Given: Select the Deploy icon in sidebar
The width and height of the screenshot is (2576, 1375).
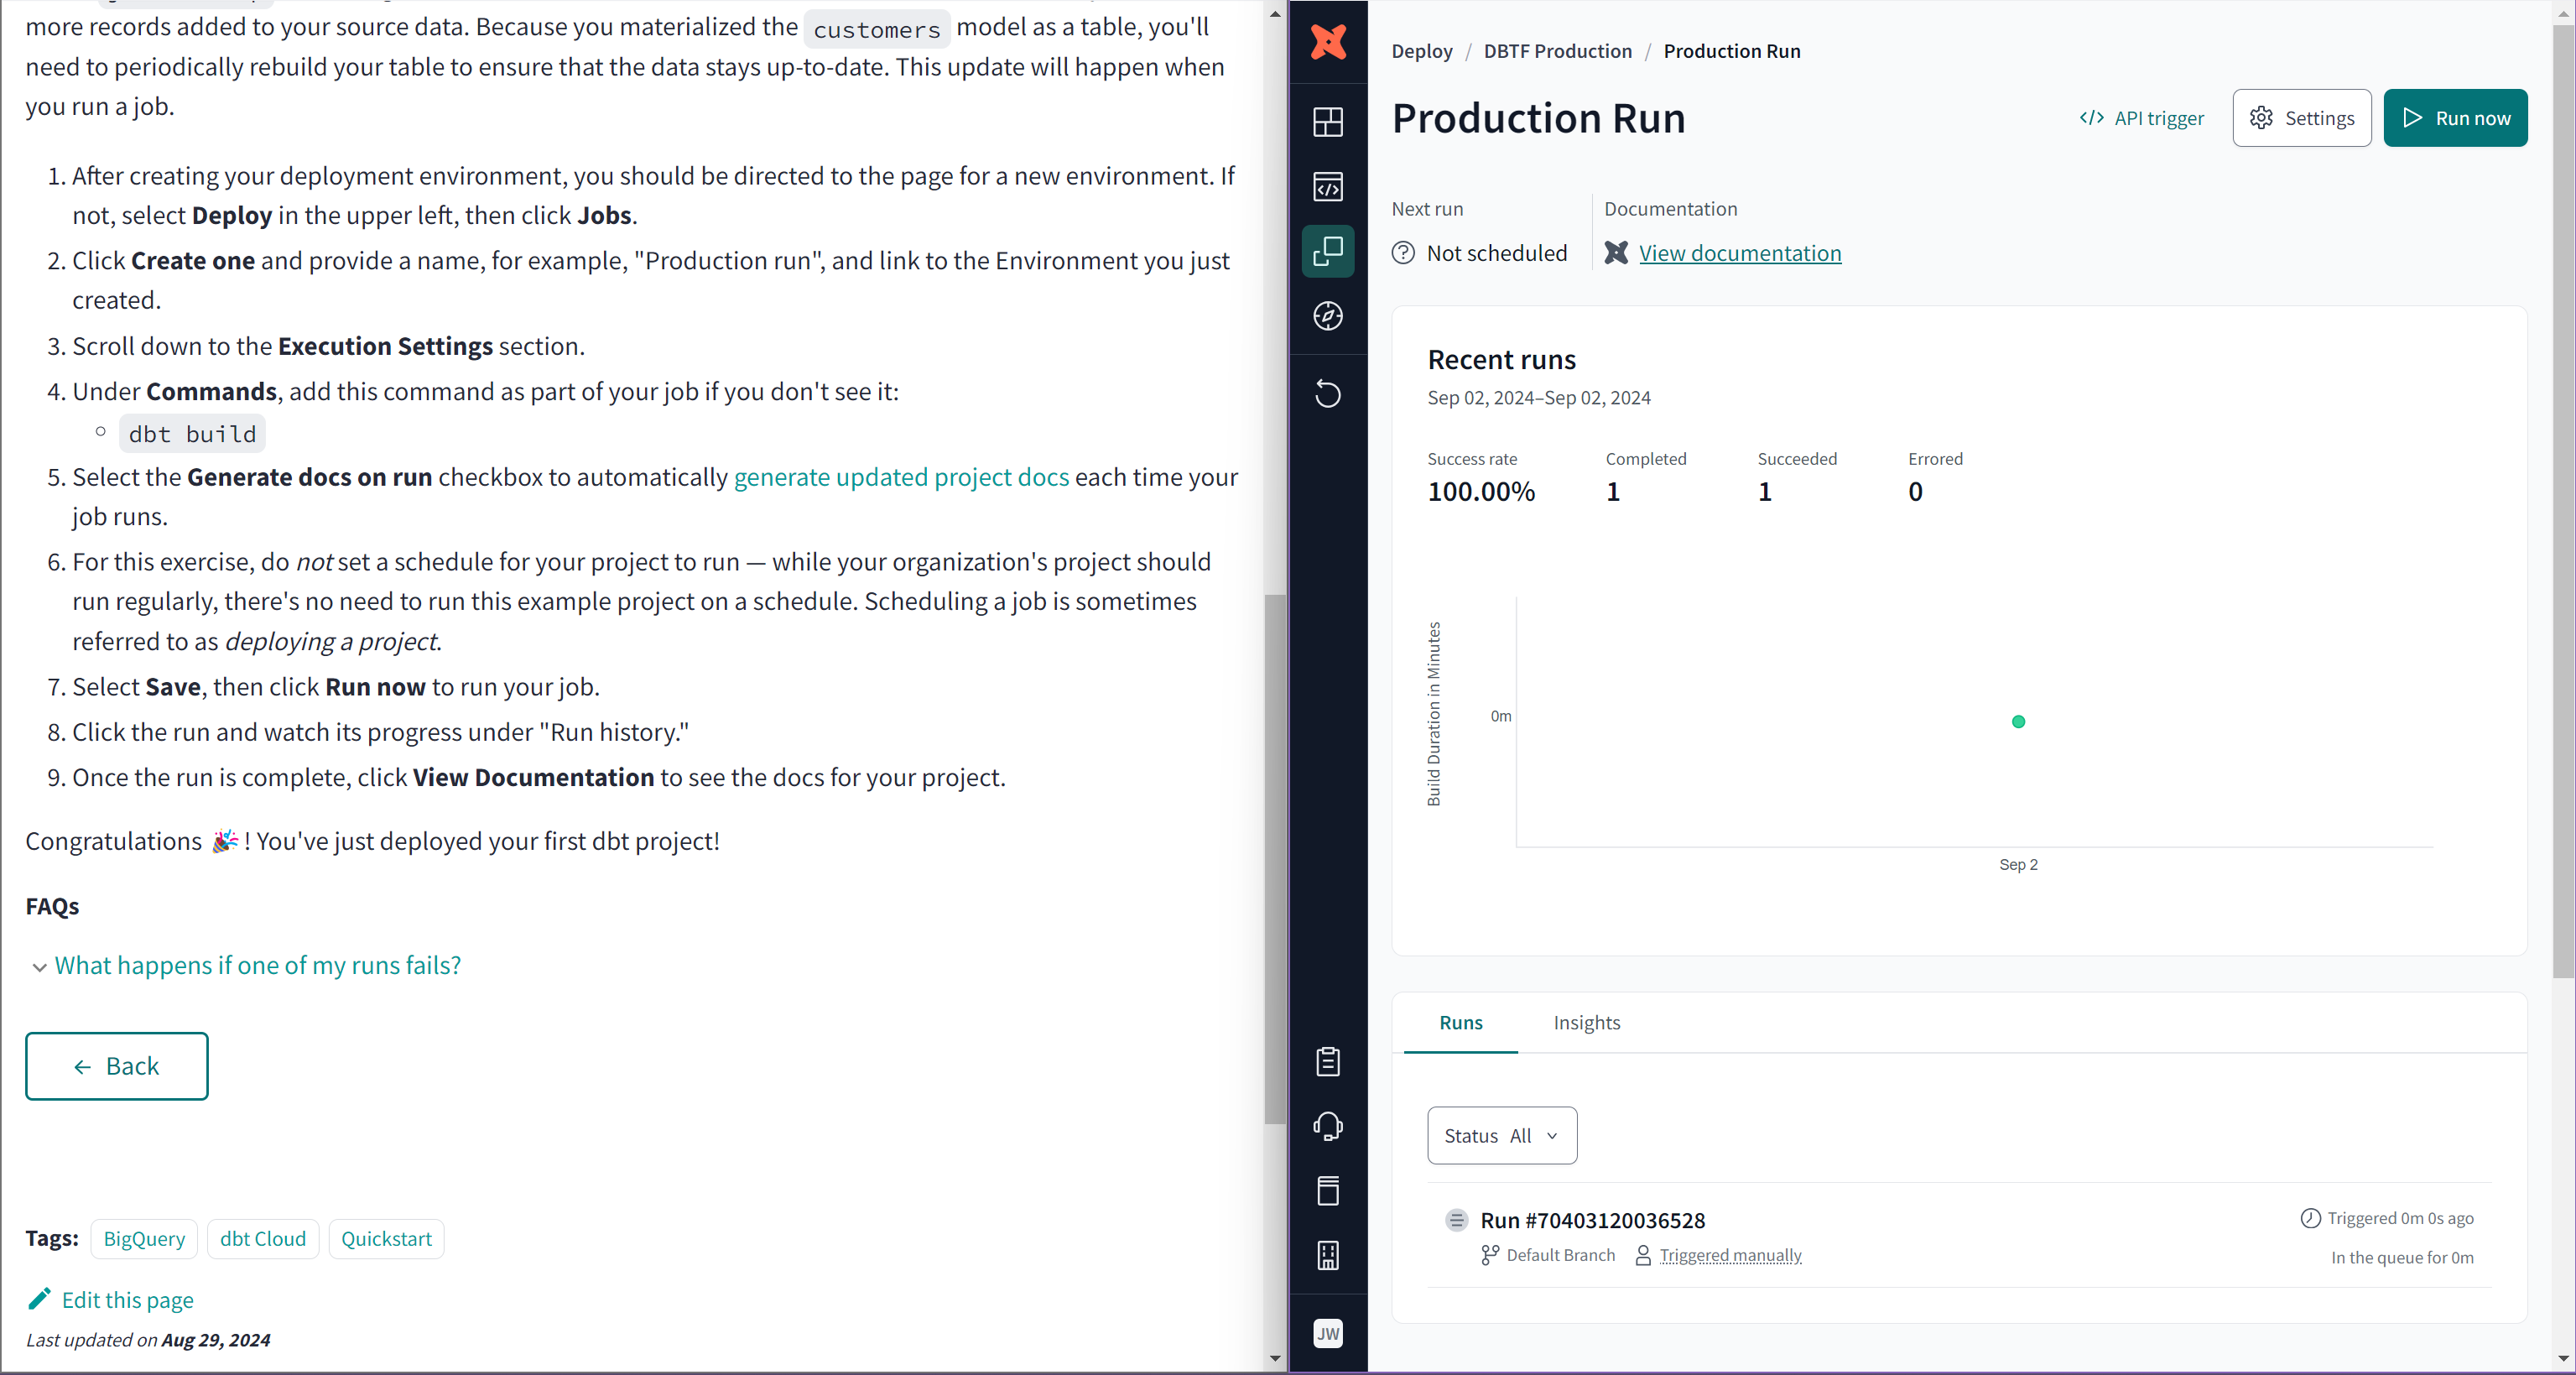Looking at the screenshot, I should [1328, 251].
